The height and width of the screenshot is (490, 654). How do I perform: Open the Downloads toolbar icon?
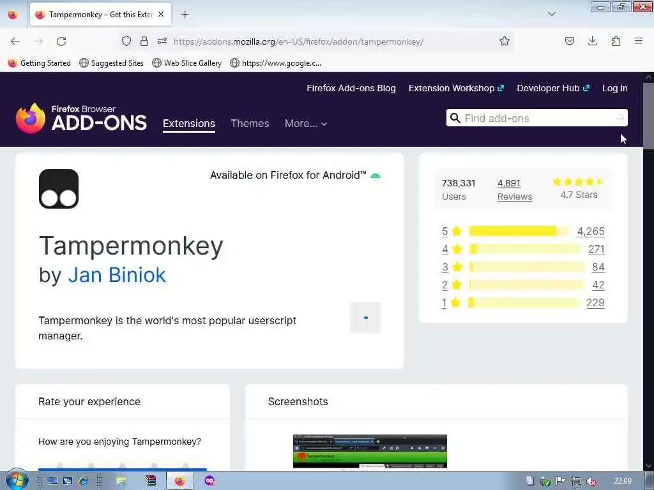[x=592, y=41]
